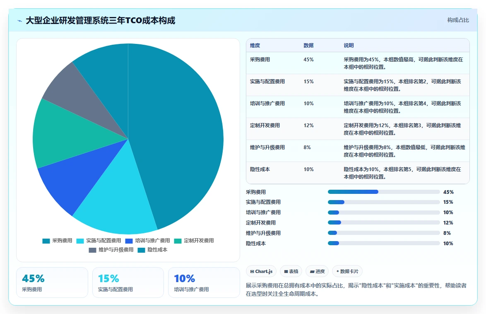Toggle the 隐性成本 legend entry under the pie
The image size is (486, 314).
152,250
